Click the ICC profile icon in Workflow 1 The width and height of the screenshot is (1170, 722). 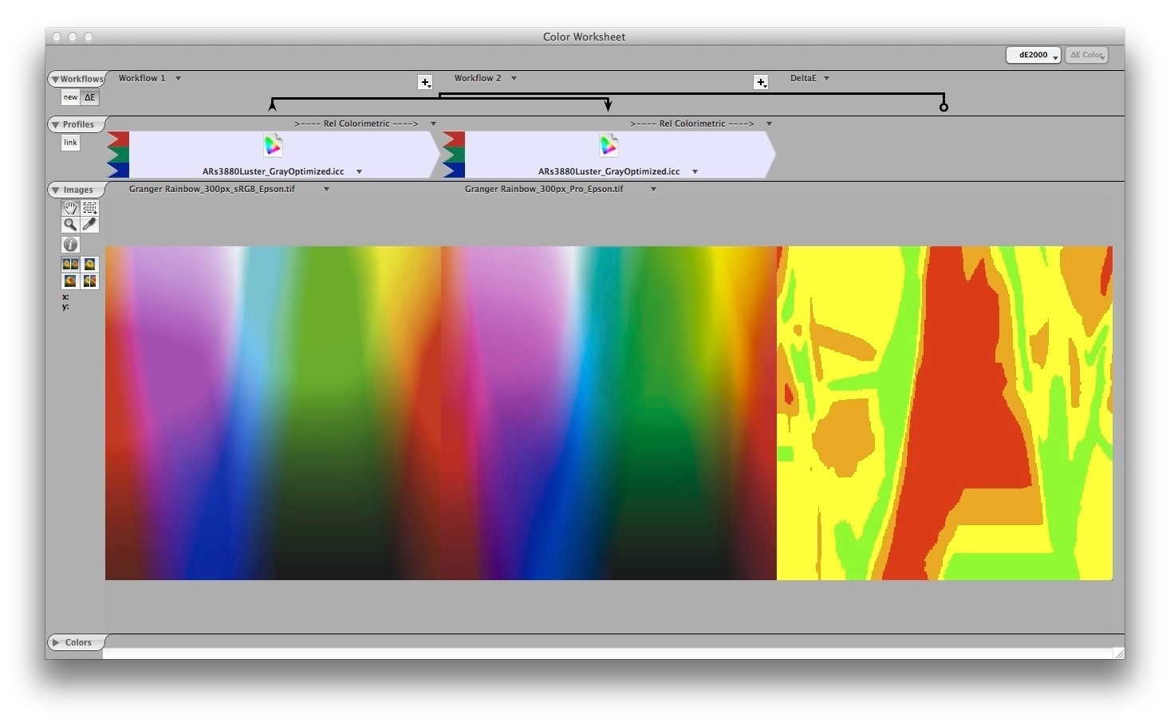[x=273, y=145]
